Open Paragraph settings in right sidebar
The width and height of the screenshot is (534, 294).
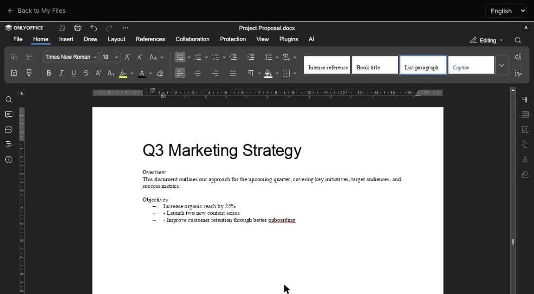coord(525,99)
